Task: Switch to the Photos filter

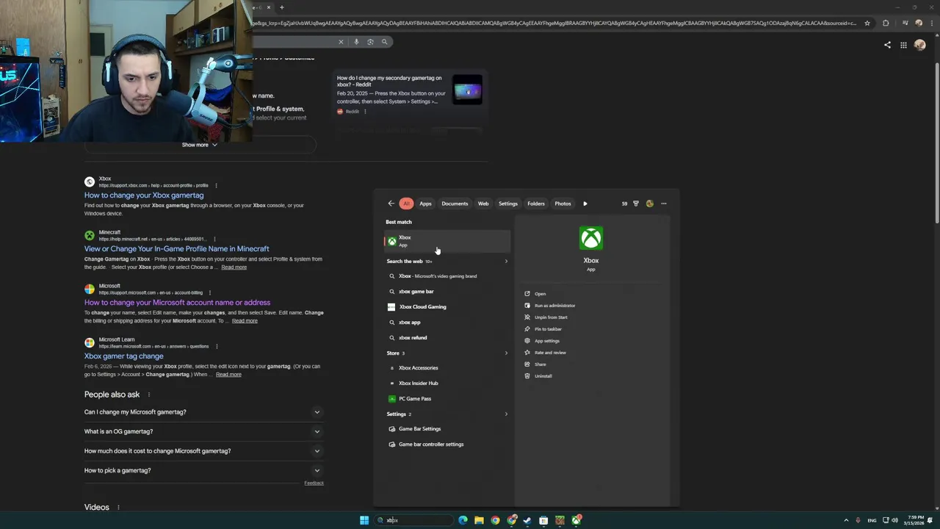Action: tap(563, 204)
